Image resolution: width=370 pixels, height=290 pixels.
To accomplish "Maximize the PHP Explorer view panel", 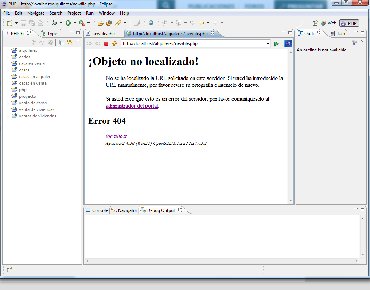I will click(78, 32).
